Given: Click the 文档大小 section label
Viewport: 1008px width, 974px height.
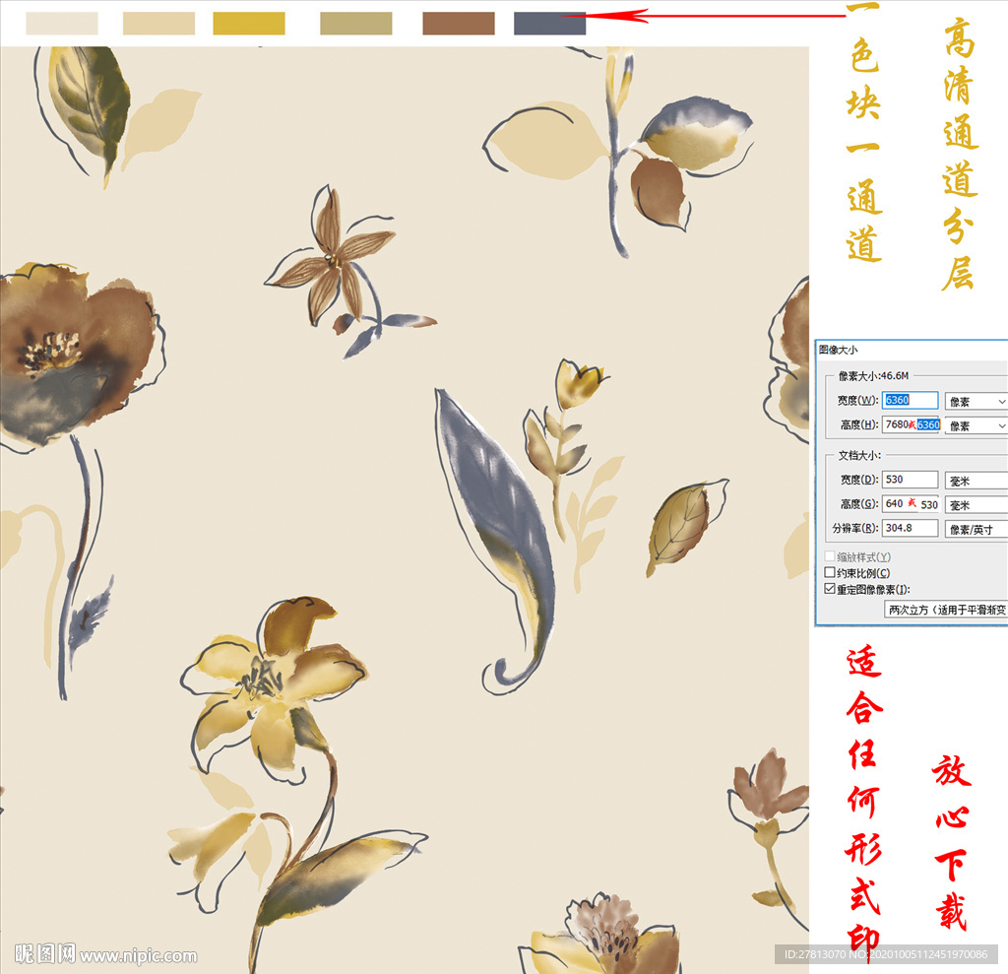Looking at the screenshot, I should coord(859,455).
